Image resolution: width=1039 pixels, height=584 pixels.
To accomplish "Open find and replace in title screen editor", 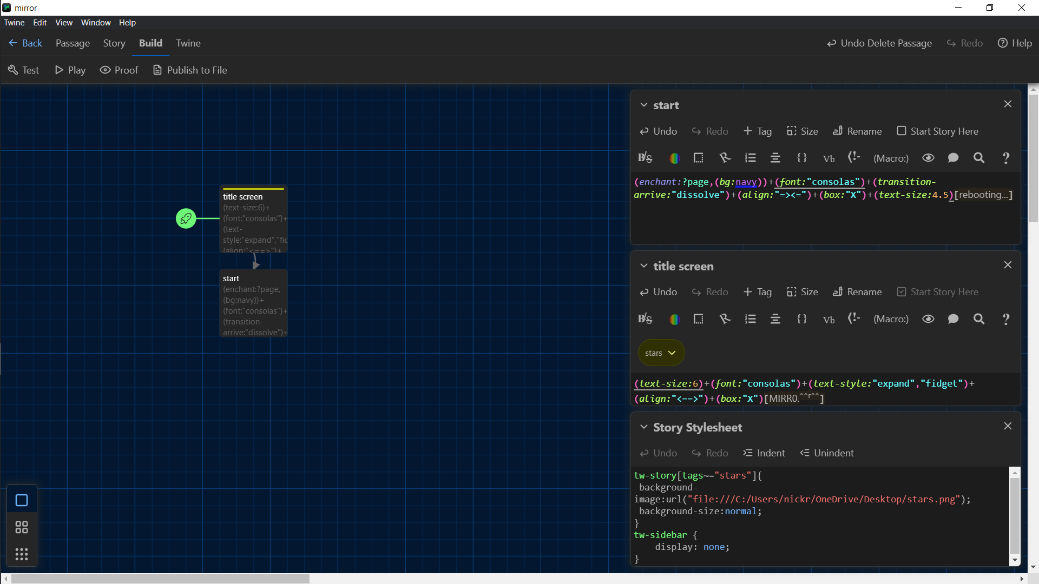I will (979, 319).
